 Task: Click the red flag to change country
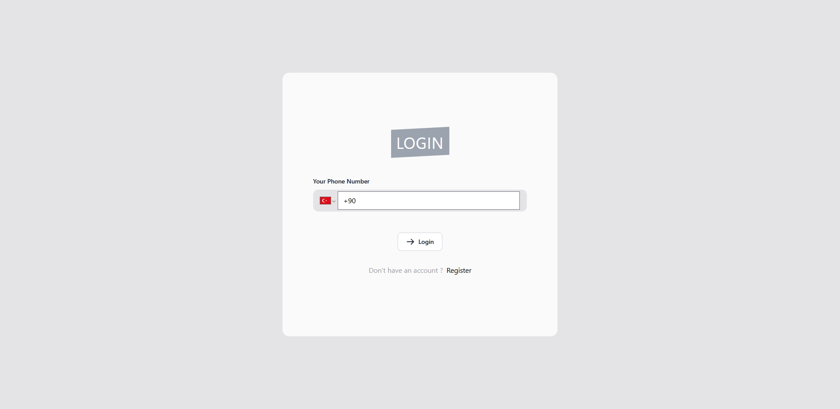coord(325,201)
